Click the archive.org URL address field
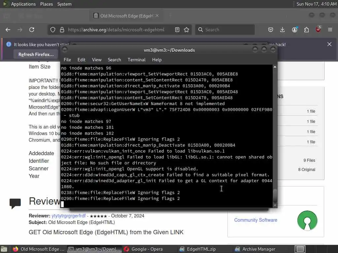This screenshot has height=253, width=338. [116, 30]
